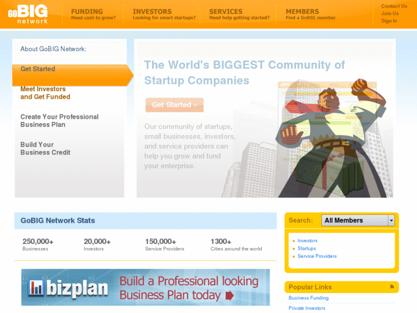Select Meet Investors and Get Funded

[45, 92]
